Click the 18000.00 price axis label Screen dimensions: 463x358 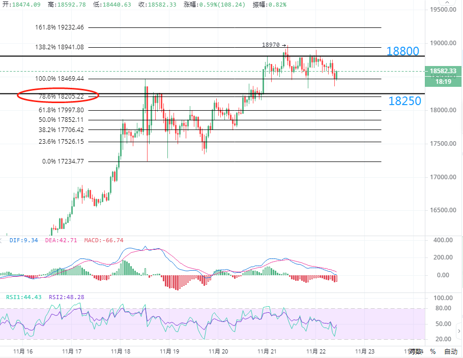[x=443, y=110]
